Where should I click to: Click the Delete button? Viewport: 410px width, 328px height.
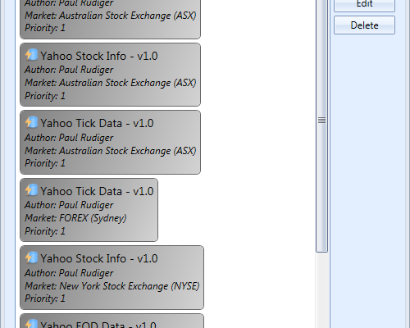[x=364, y=25]
